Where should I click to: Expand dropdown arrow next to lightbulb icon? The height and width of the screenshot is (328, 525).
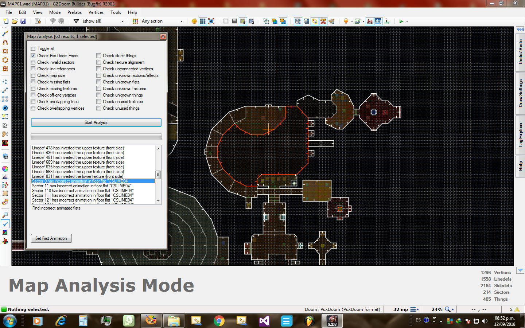click(x=352, y=21)
